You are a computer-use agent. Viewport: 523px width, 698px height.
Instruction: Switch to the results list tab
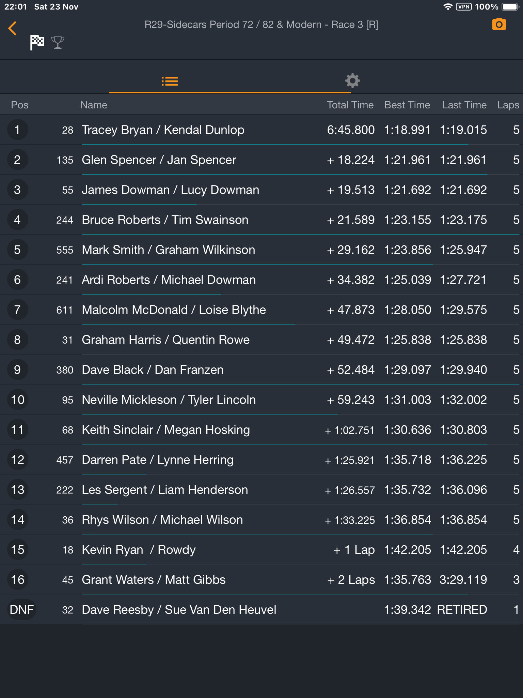point(170,81)
